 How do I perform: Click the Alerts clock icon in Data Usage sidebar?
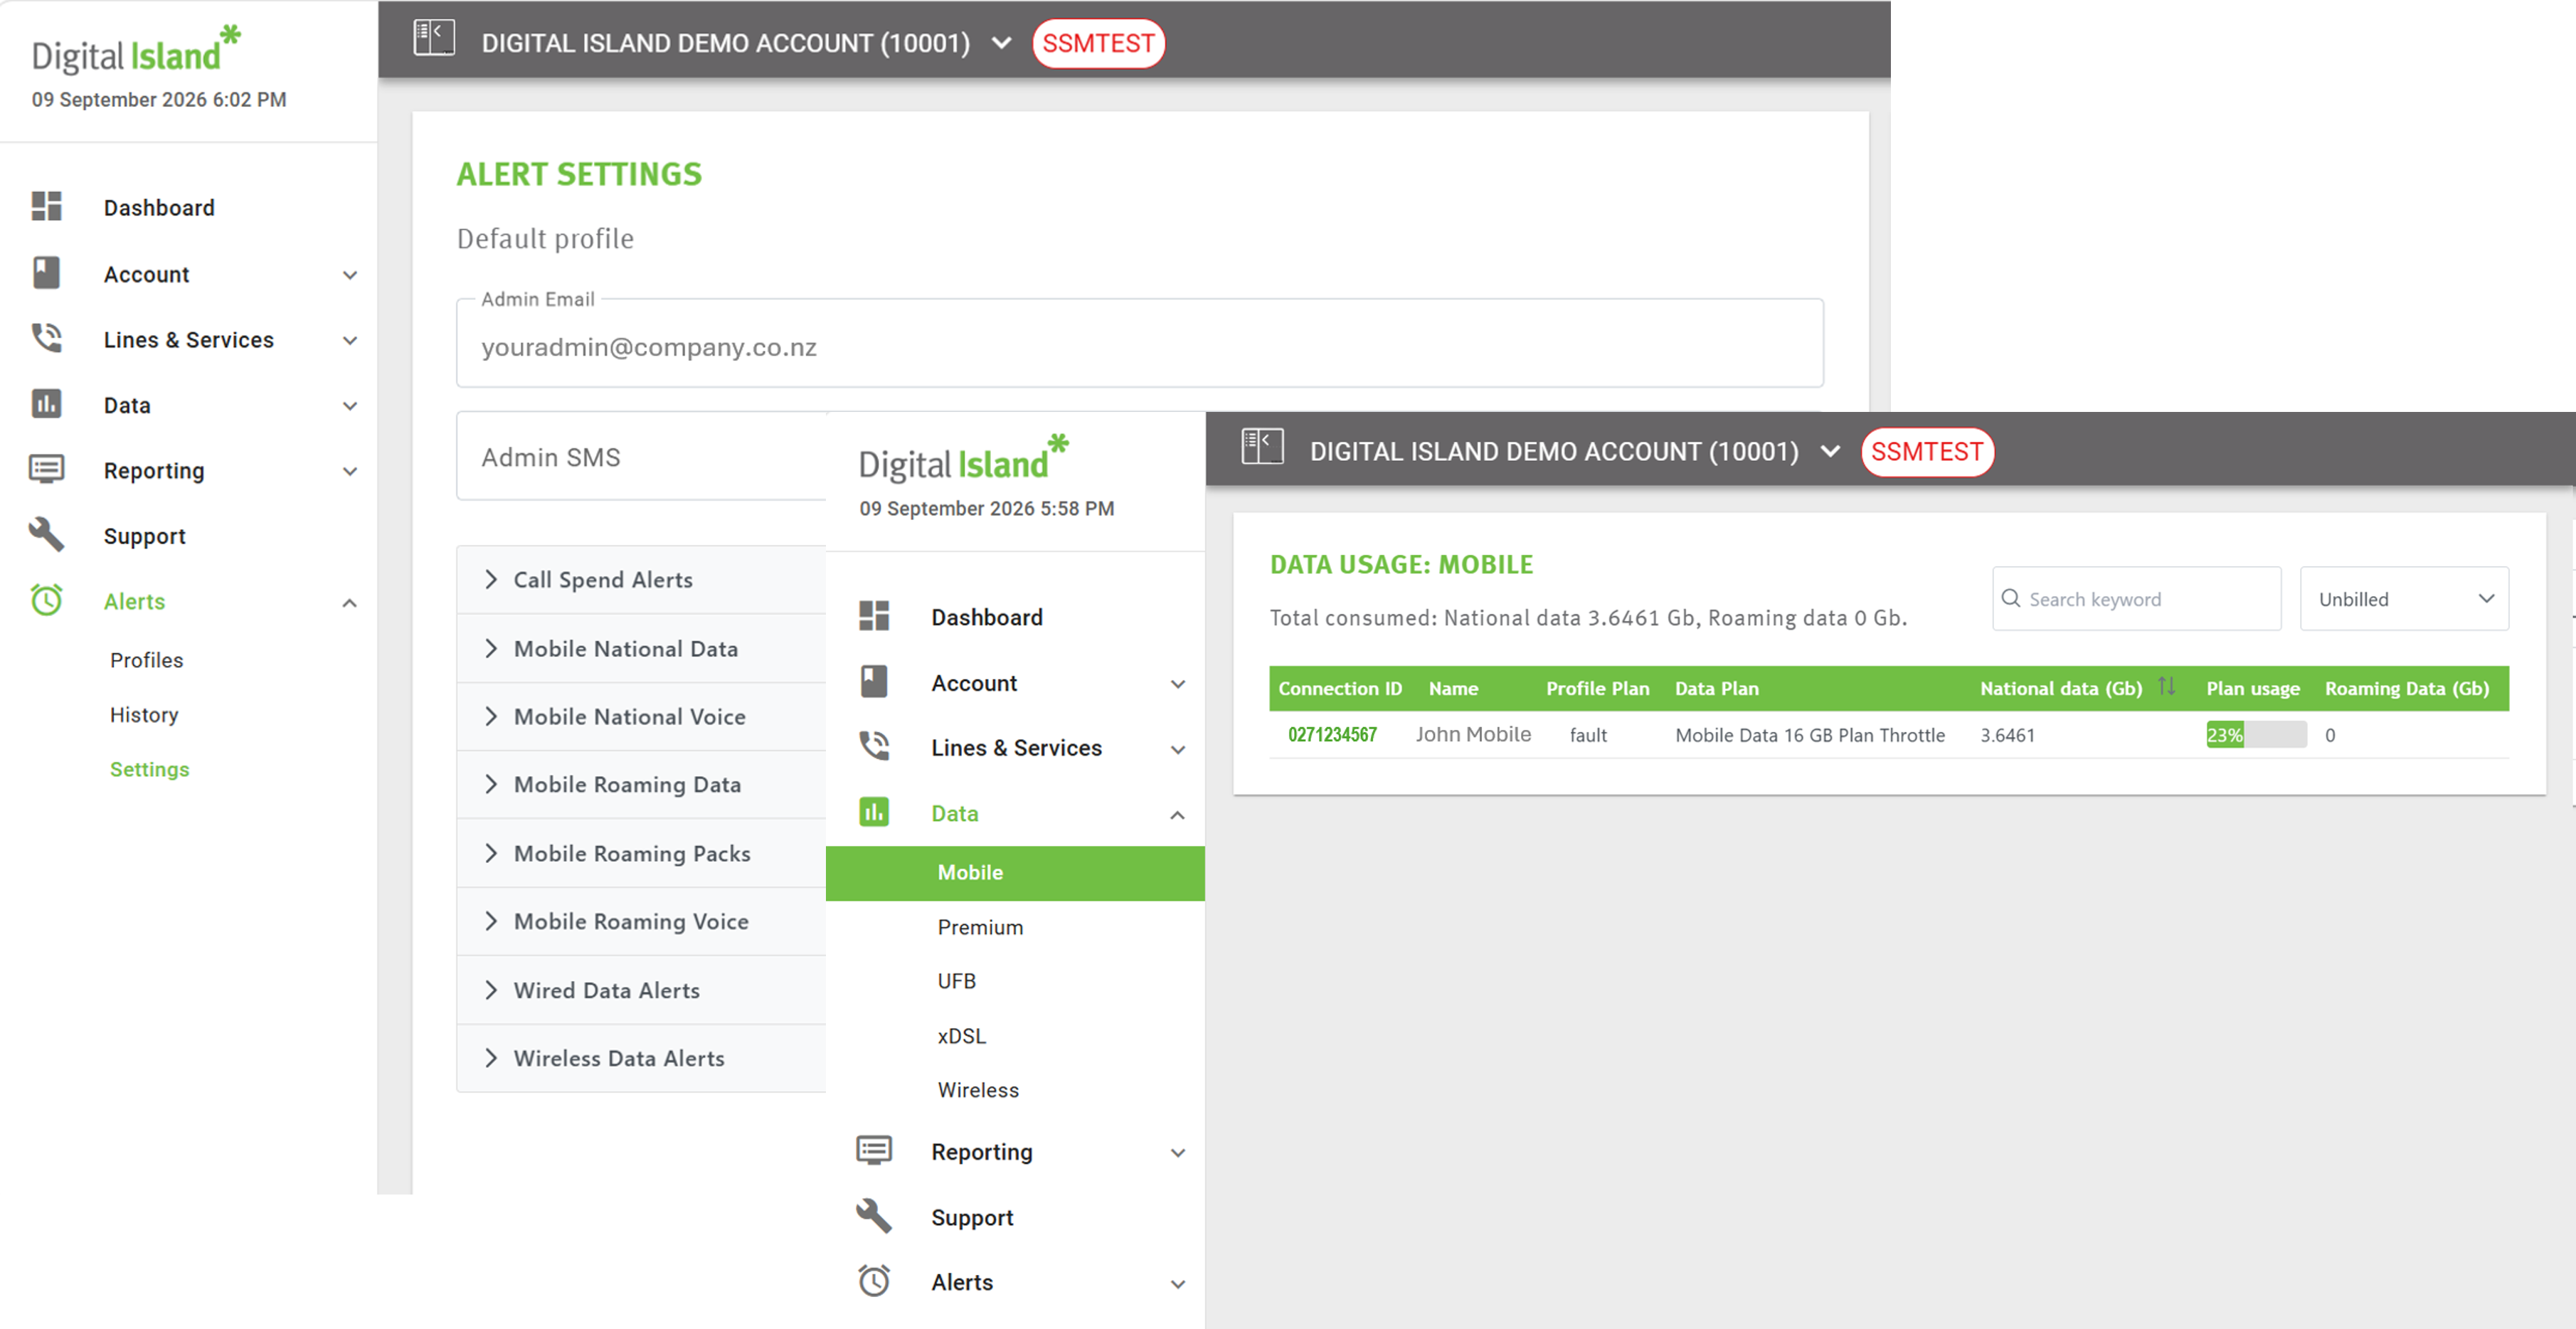pos(874,1281)
